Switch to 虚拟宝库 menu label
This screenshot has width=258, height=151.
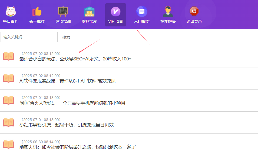coord(89,21)
